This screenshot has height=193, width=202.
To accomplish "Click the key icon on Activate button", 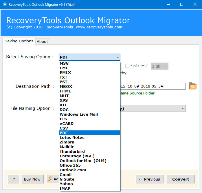I will pyautogui.click(x=50, y=179).
